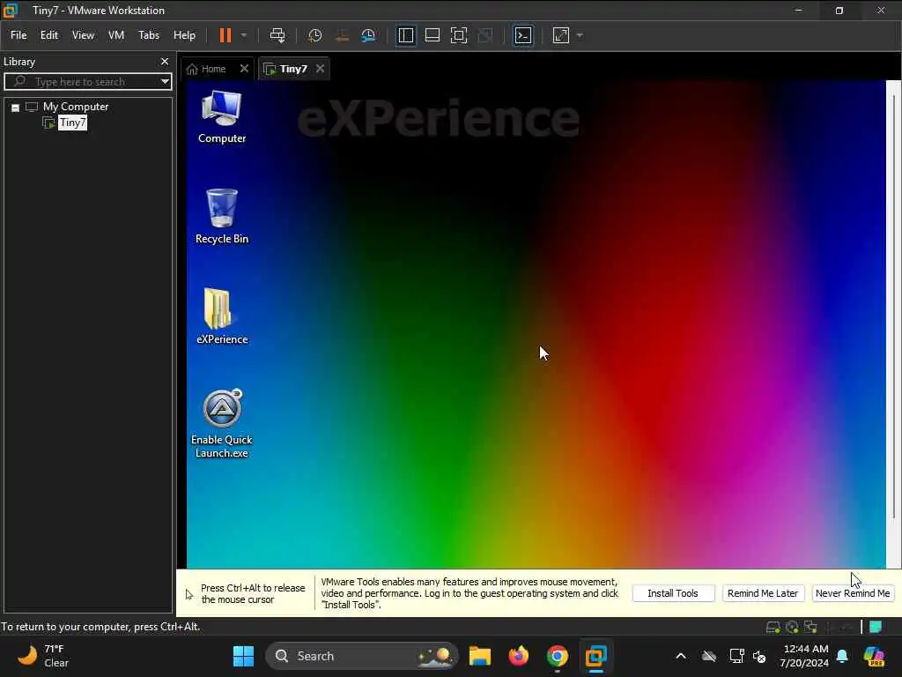This screenshot has width=902, height=677.
Task: Select the Computer desktop icon
Action: (x=221, y=117)
